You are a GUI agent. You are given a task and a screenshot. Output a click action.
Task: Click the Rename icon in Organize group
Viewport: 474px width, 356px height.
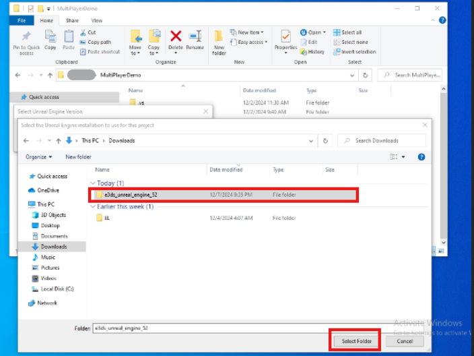(x=195, y=36)
